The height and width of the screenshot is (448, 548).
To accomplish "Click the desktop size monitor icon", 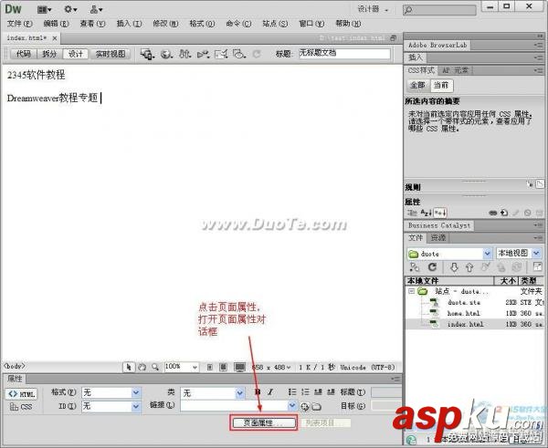I will click(x=239, y=367).
